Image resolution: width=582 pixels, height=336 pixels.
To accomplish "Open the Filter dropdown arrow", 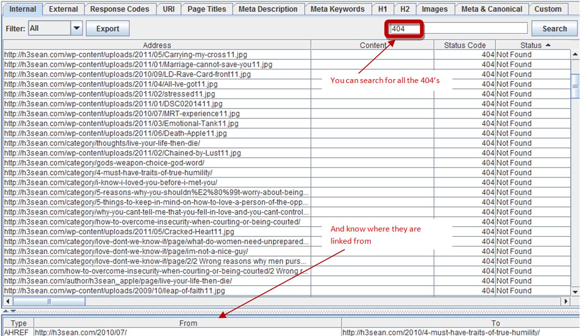I will pos(76,29).
